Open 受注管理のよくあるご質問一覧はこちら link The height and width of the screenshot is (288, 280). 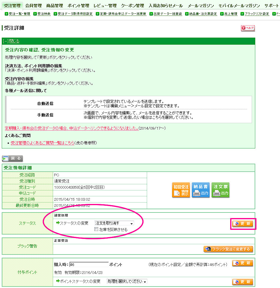42,143
